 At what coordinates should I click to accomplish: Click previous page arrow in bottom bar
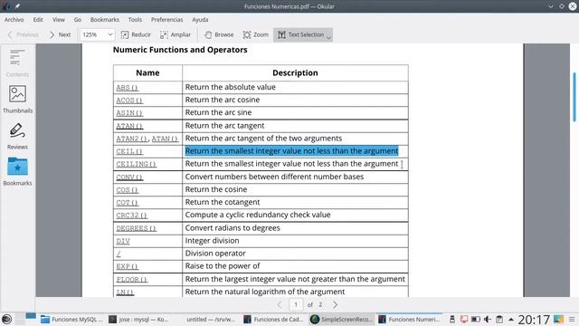[280, 304]
